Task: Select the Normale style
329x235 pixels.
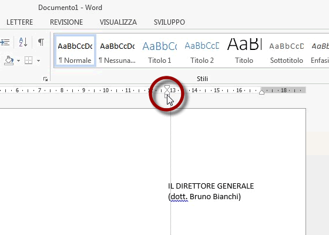Action: pyautogui.click(x=75, y=51)
